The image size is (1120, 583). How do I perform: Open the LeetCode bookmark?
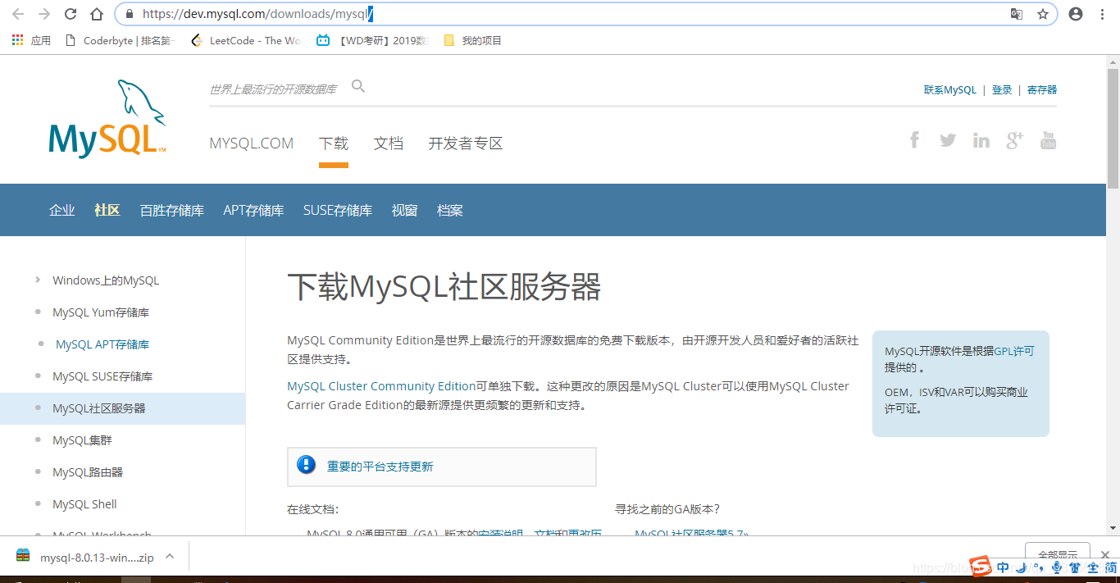pos(245,40)
